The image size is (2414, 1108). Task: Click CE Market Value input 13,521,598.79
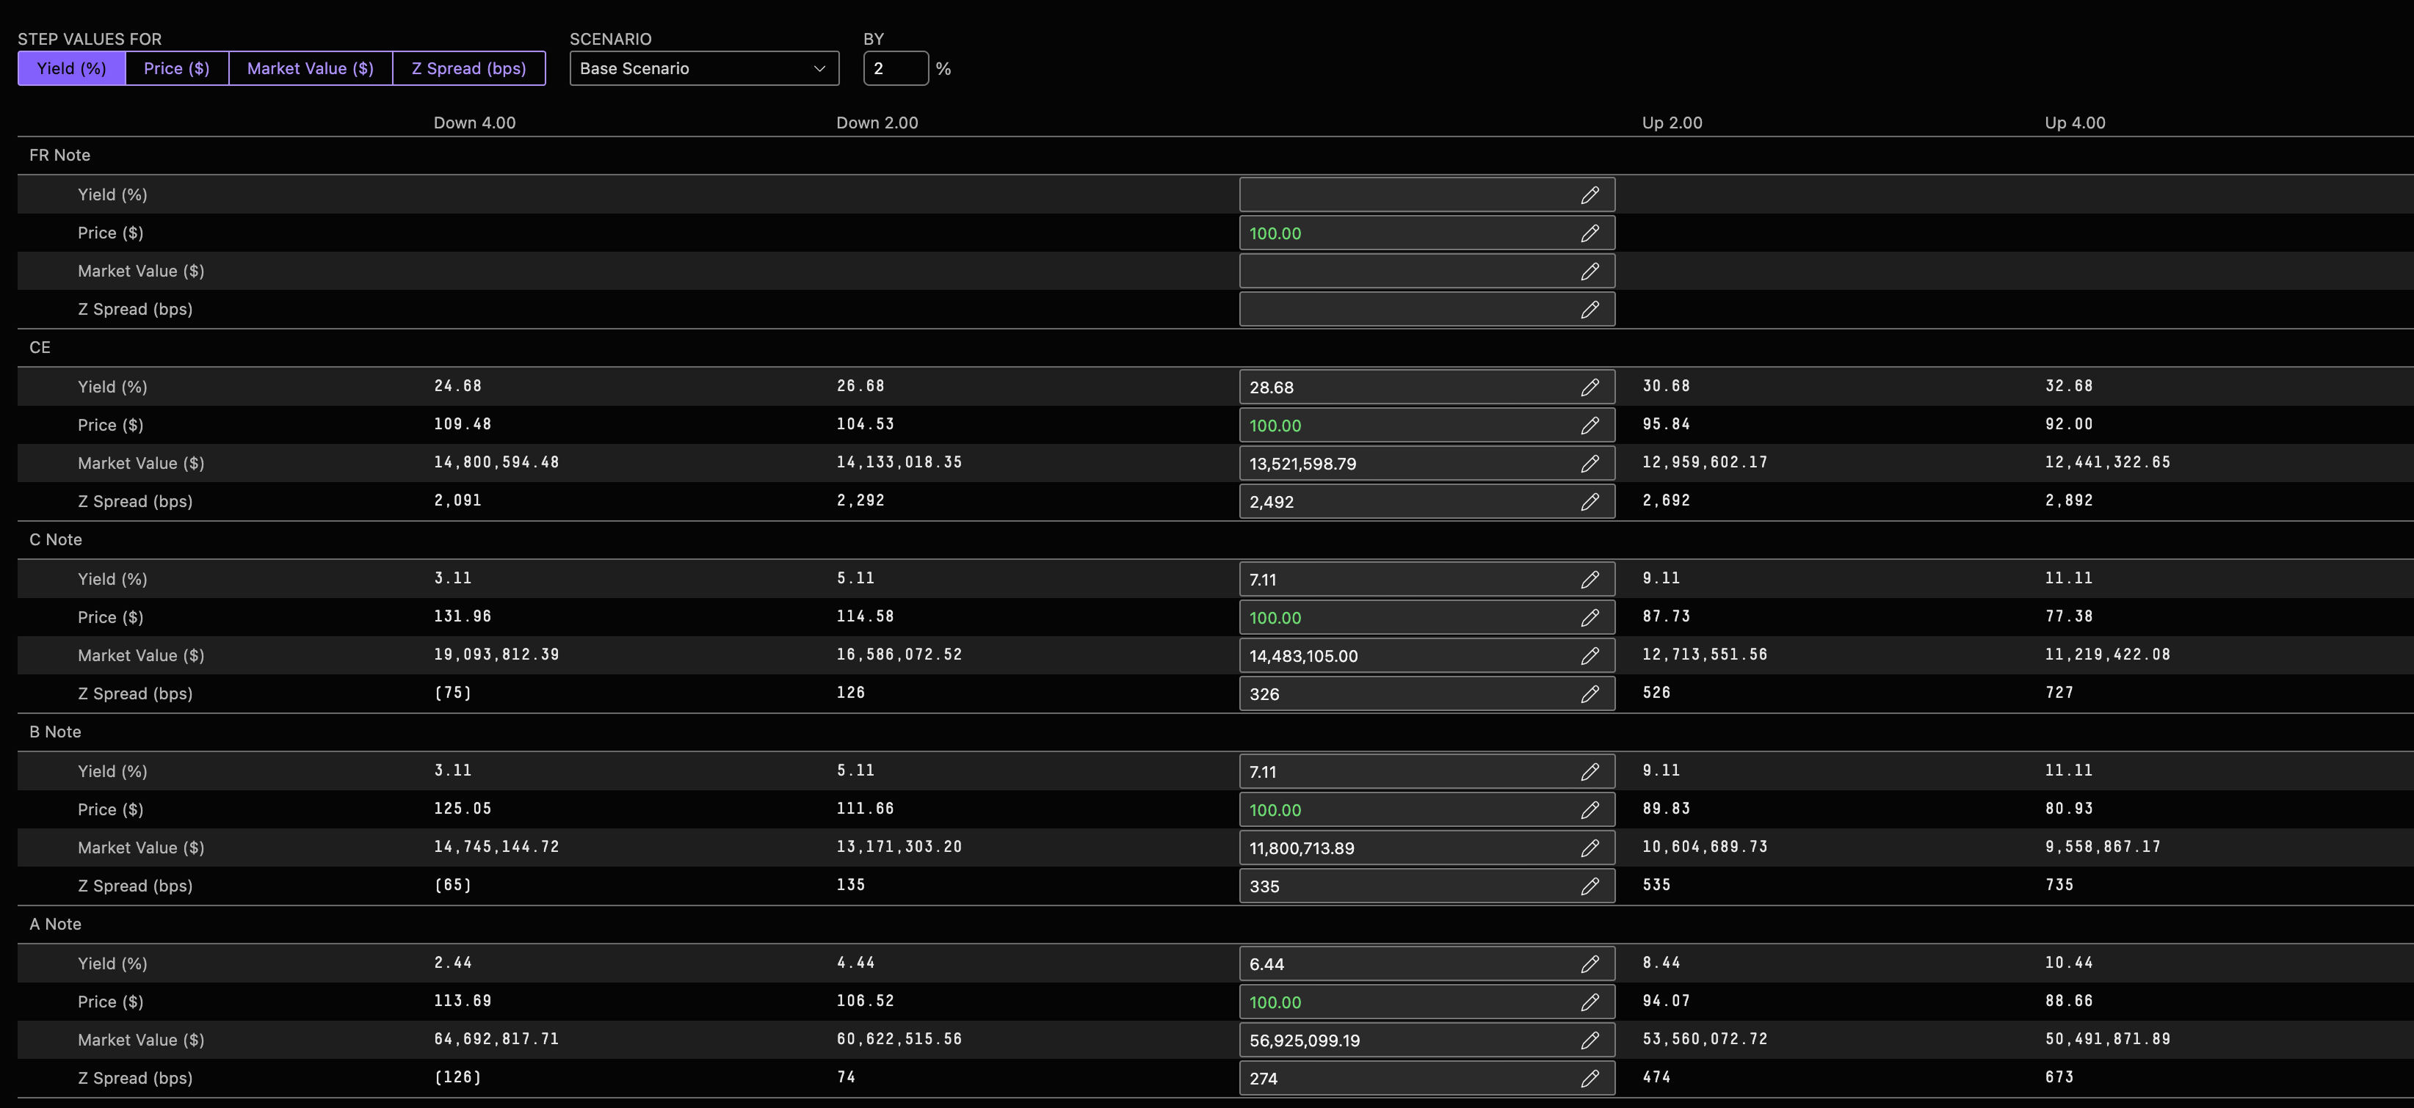(1427, 464)
